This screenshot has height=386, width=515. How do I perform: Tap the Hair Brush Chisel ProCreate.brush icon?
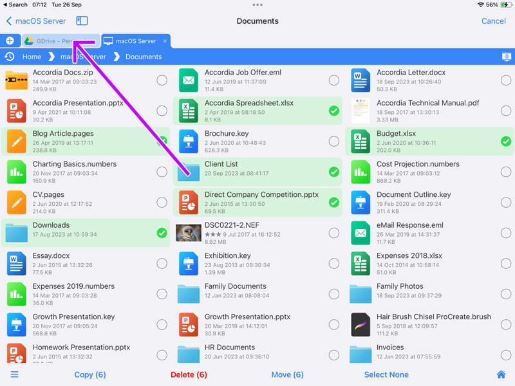(x=360, y=325)
